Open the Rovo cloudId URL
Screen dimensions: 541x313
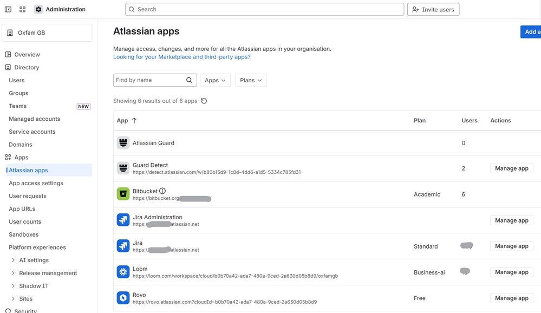(x=225, y=302)
